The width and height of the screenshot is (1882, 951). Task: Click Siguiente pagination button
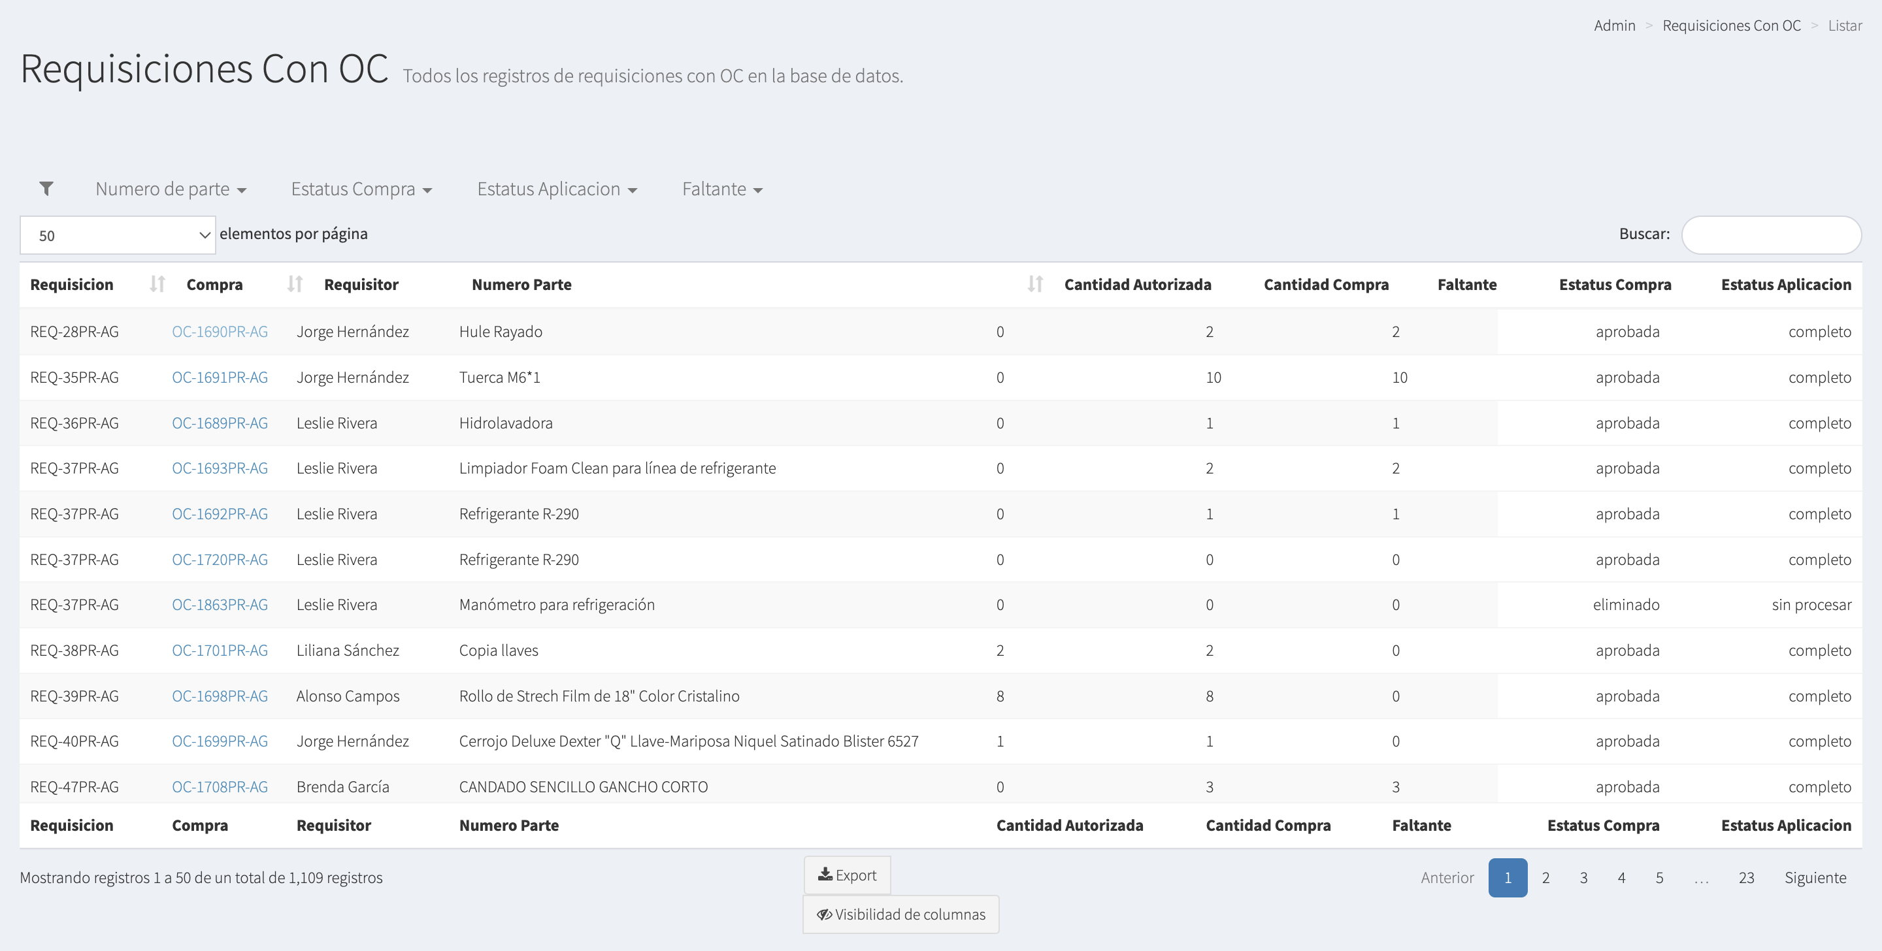coord(1815,878)
